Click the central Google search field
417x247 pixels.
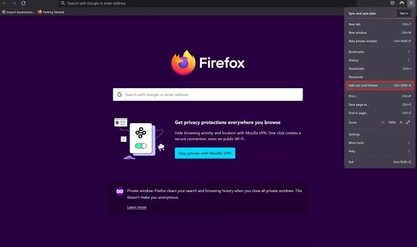[208, 95]
